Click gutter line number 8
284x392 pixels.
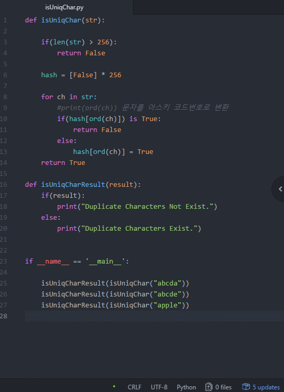point(5,97)
